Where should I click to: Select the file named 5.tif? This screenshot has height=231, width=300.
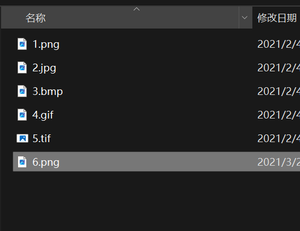coord(42,138)
